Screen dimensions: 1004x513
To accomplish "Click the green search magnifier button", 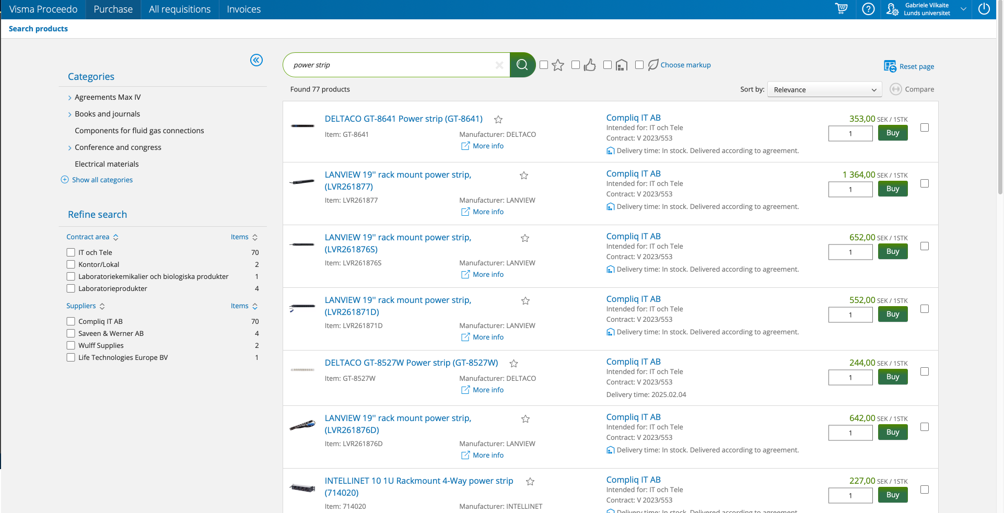I will [x=522, y=65].
